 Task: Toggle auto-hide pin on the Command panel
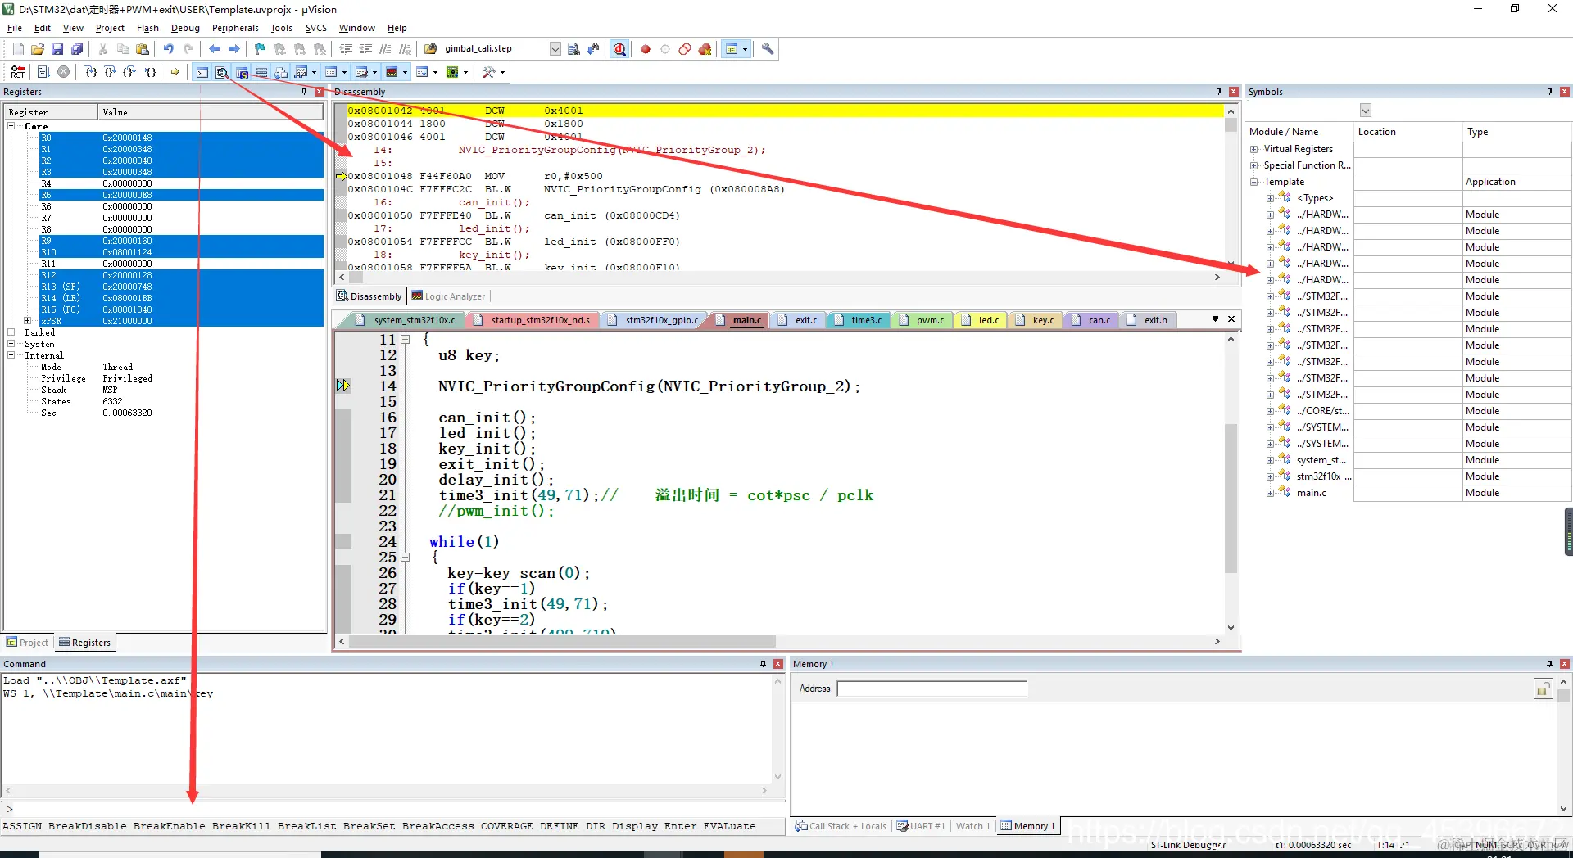coord(763,664)
